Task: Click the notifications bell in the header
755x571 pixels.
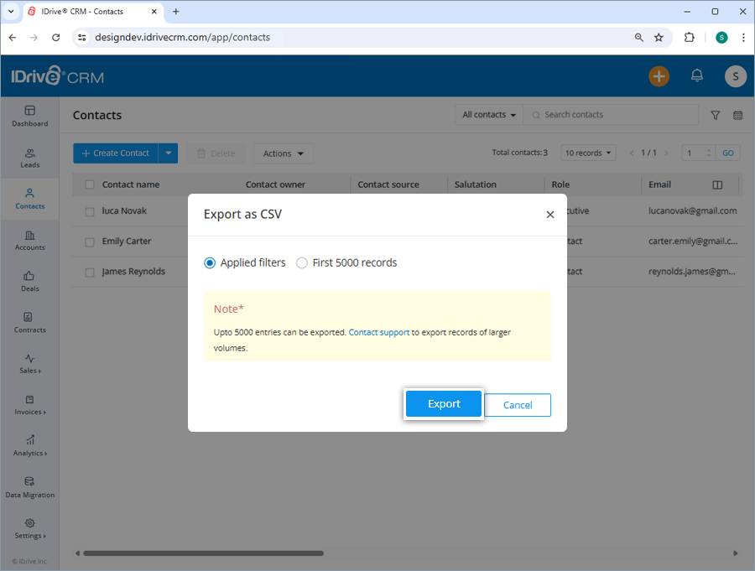Action: pos(696,75)
